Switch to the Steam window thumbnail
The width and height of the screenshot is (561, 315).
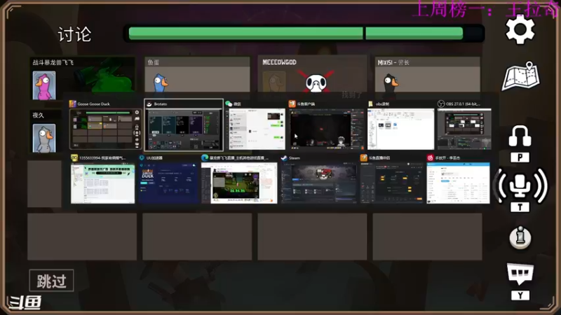pos(319,179)
